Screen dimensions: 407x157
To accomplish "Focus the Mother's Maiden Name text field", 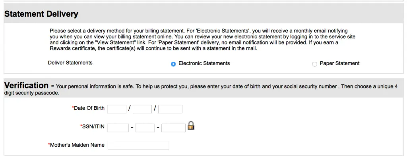I will click(138, 145).
